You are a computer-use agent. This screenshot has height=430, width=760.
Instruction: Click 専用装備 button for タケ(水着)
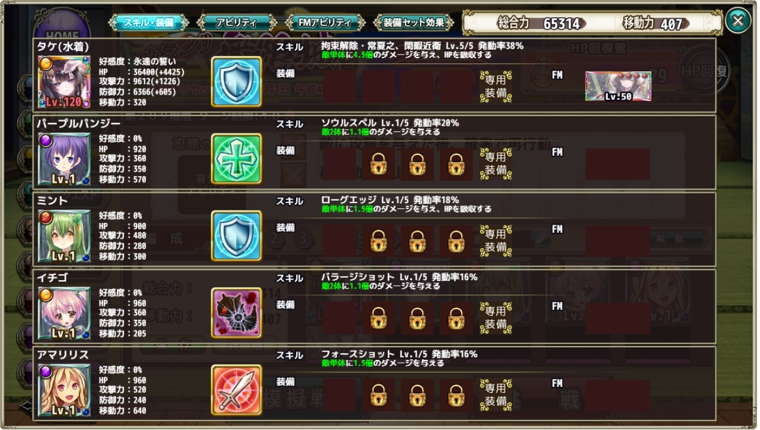tap(496, 86)
